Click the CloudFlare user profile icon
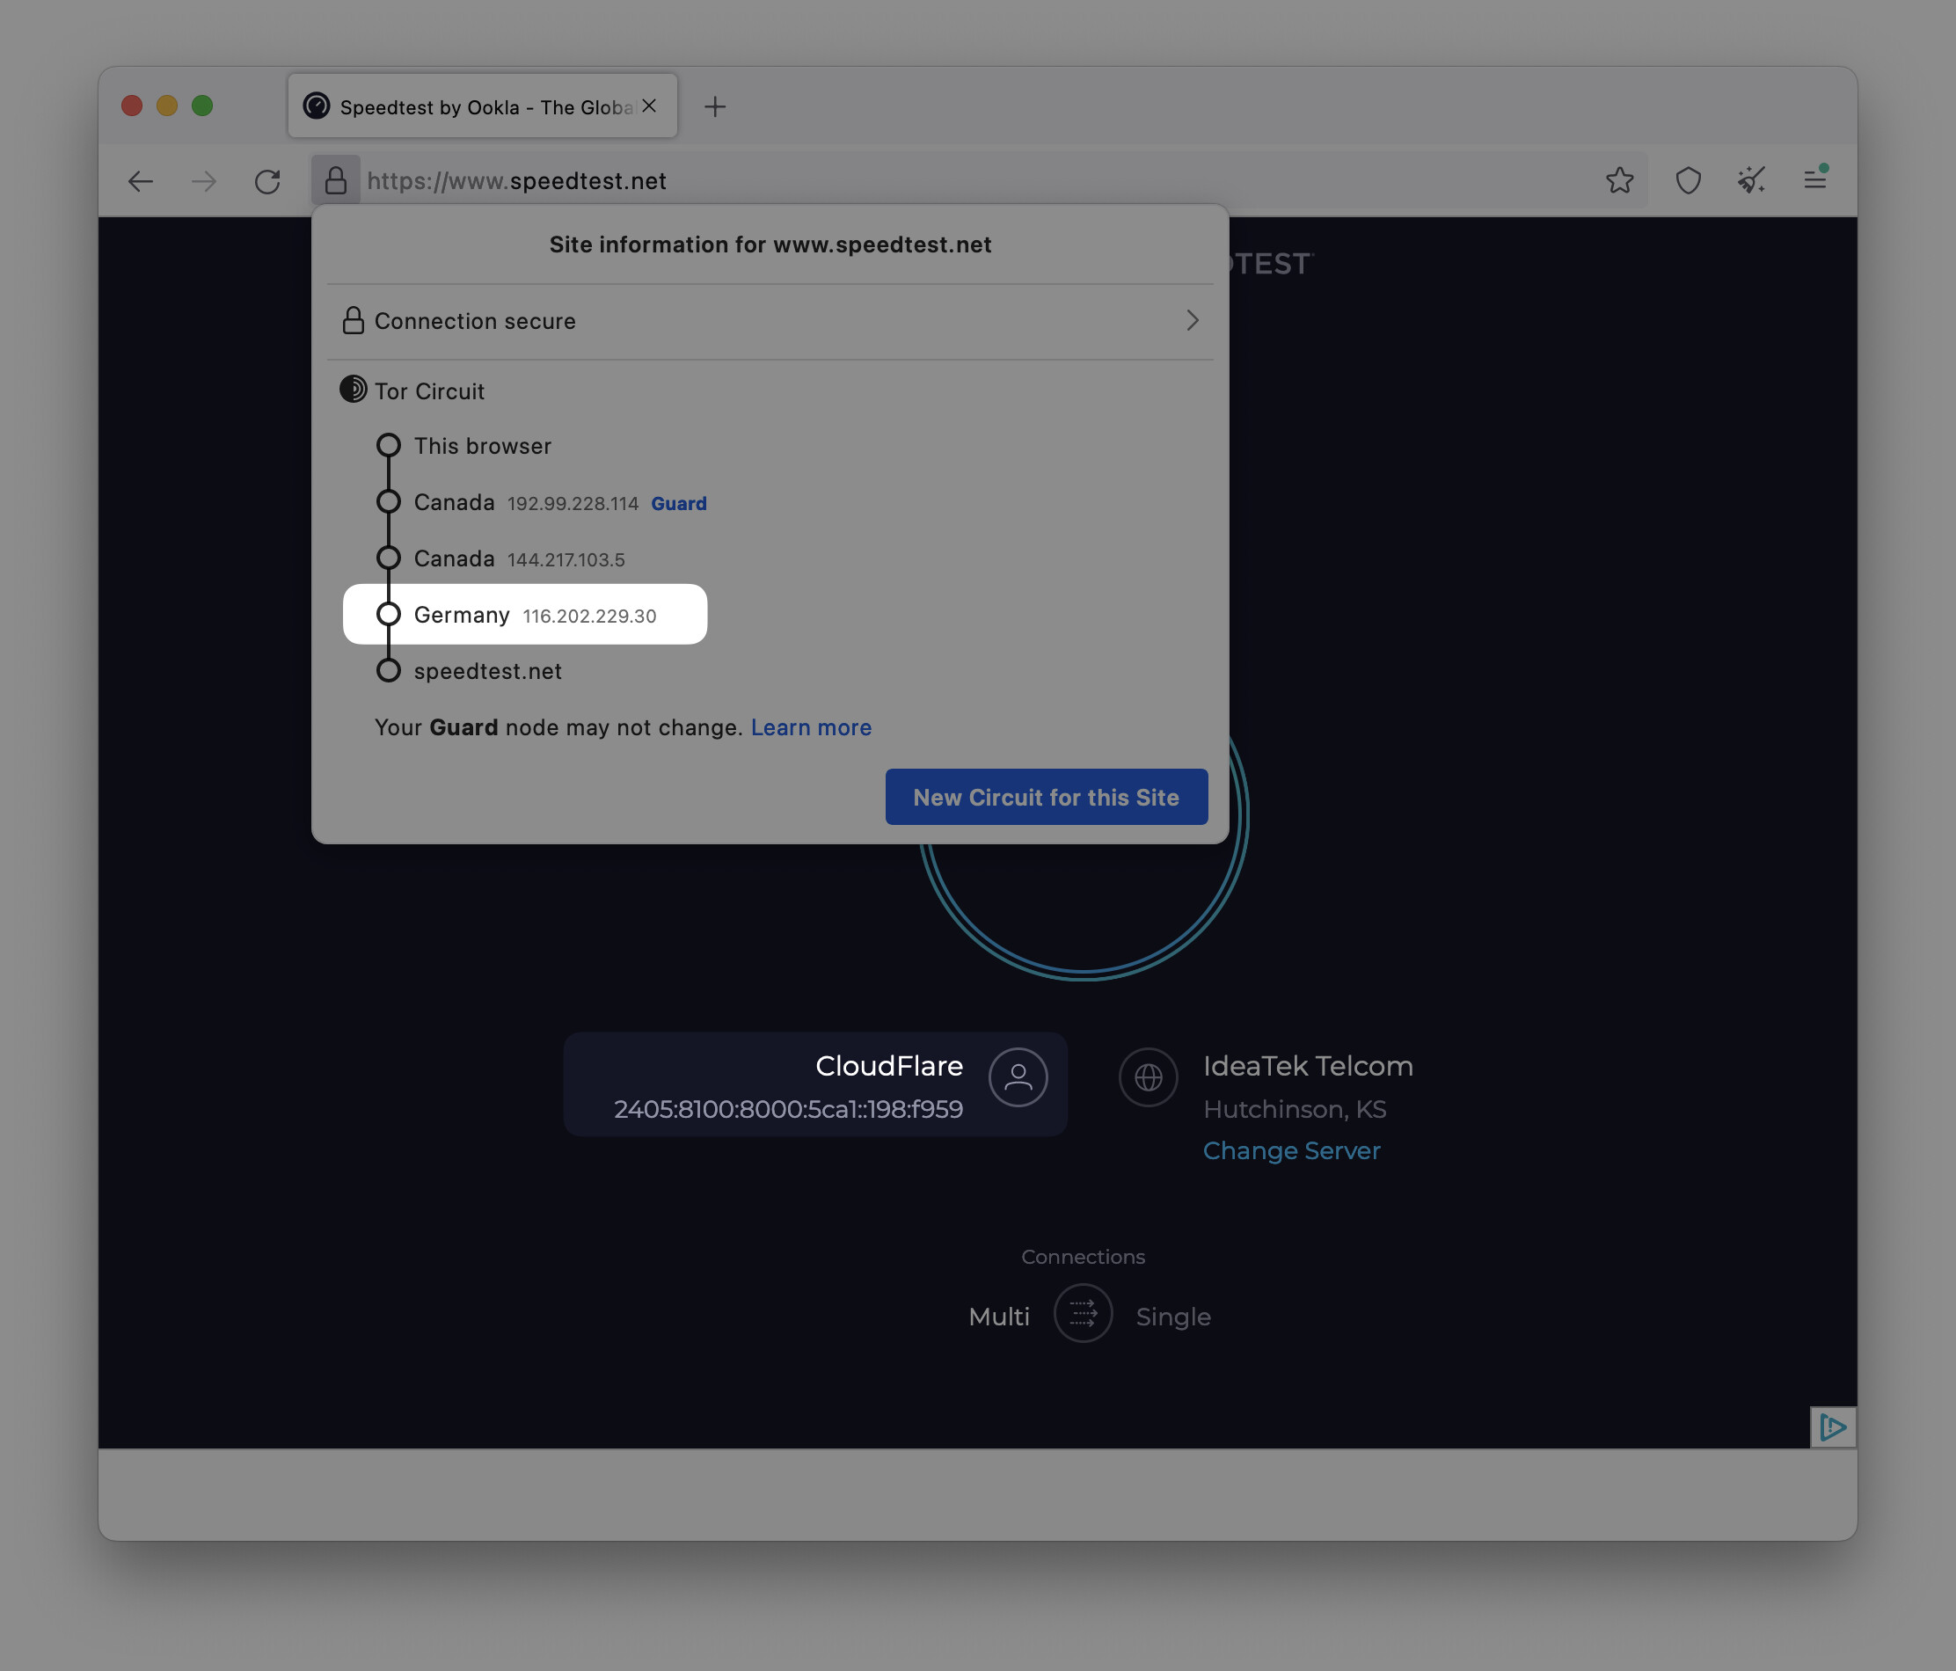The height and width of the screenshot is (1671, 1956). [1018, 1077]
